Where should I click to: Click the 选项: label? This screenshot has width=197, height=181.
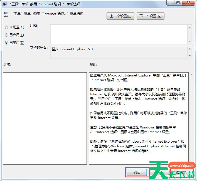[x=7, y=65]
